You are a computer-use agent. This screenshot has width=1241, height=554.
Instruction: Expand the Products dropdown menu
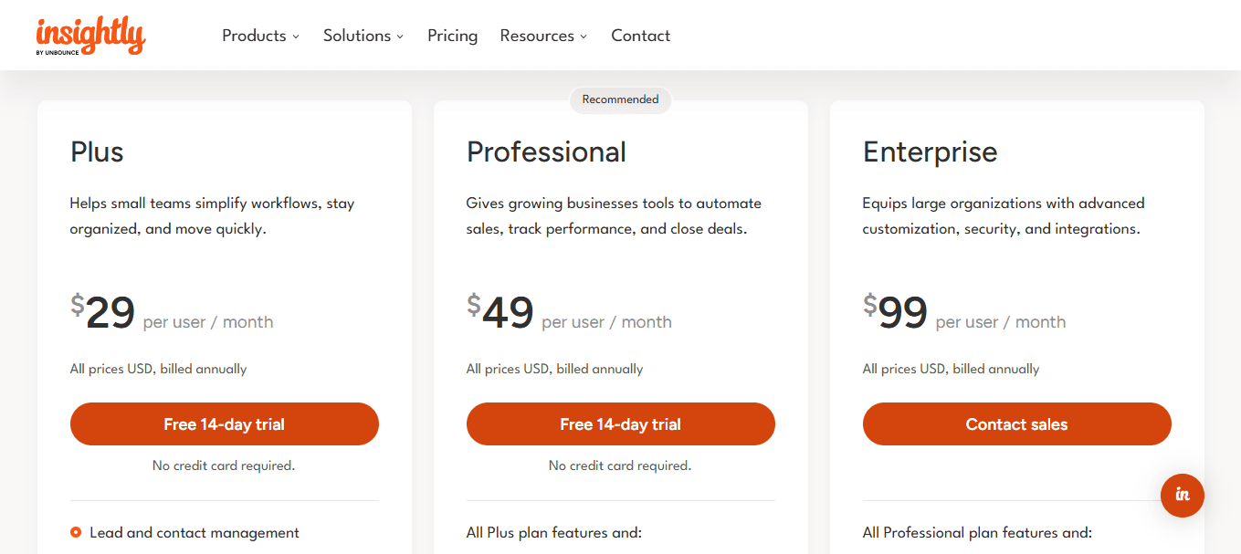pos(260,36)
